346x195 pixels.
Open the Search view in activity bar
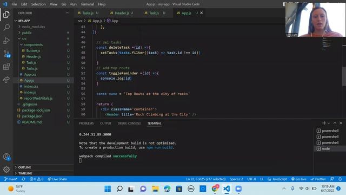[x=6, y=28]
